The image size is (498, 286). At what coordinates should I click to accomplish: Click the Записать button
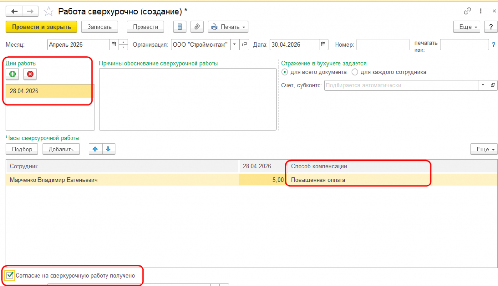point(99,27)
